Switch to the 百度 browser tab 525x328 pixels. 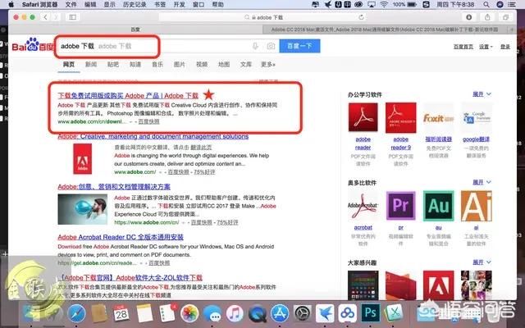135,30
